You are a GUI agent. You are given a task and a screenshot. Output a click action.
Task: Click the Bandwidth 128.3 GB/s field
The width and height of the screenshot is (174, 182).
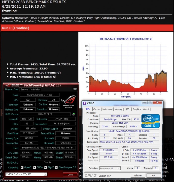click(65, 143)
